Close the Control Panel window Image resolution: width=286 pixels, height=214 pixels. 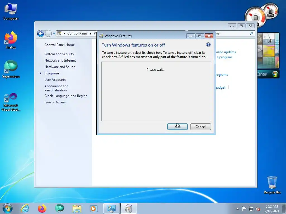click(251, 26)
